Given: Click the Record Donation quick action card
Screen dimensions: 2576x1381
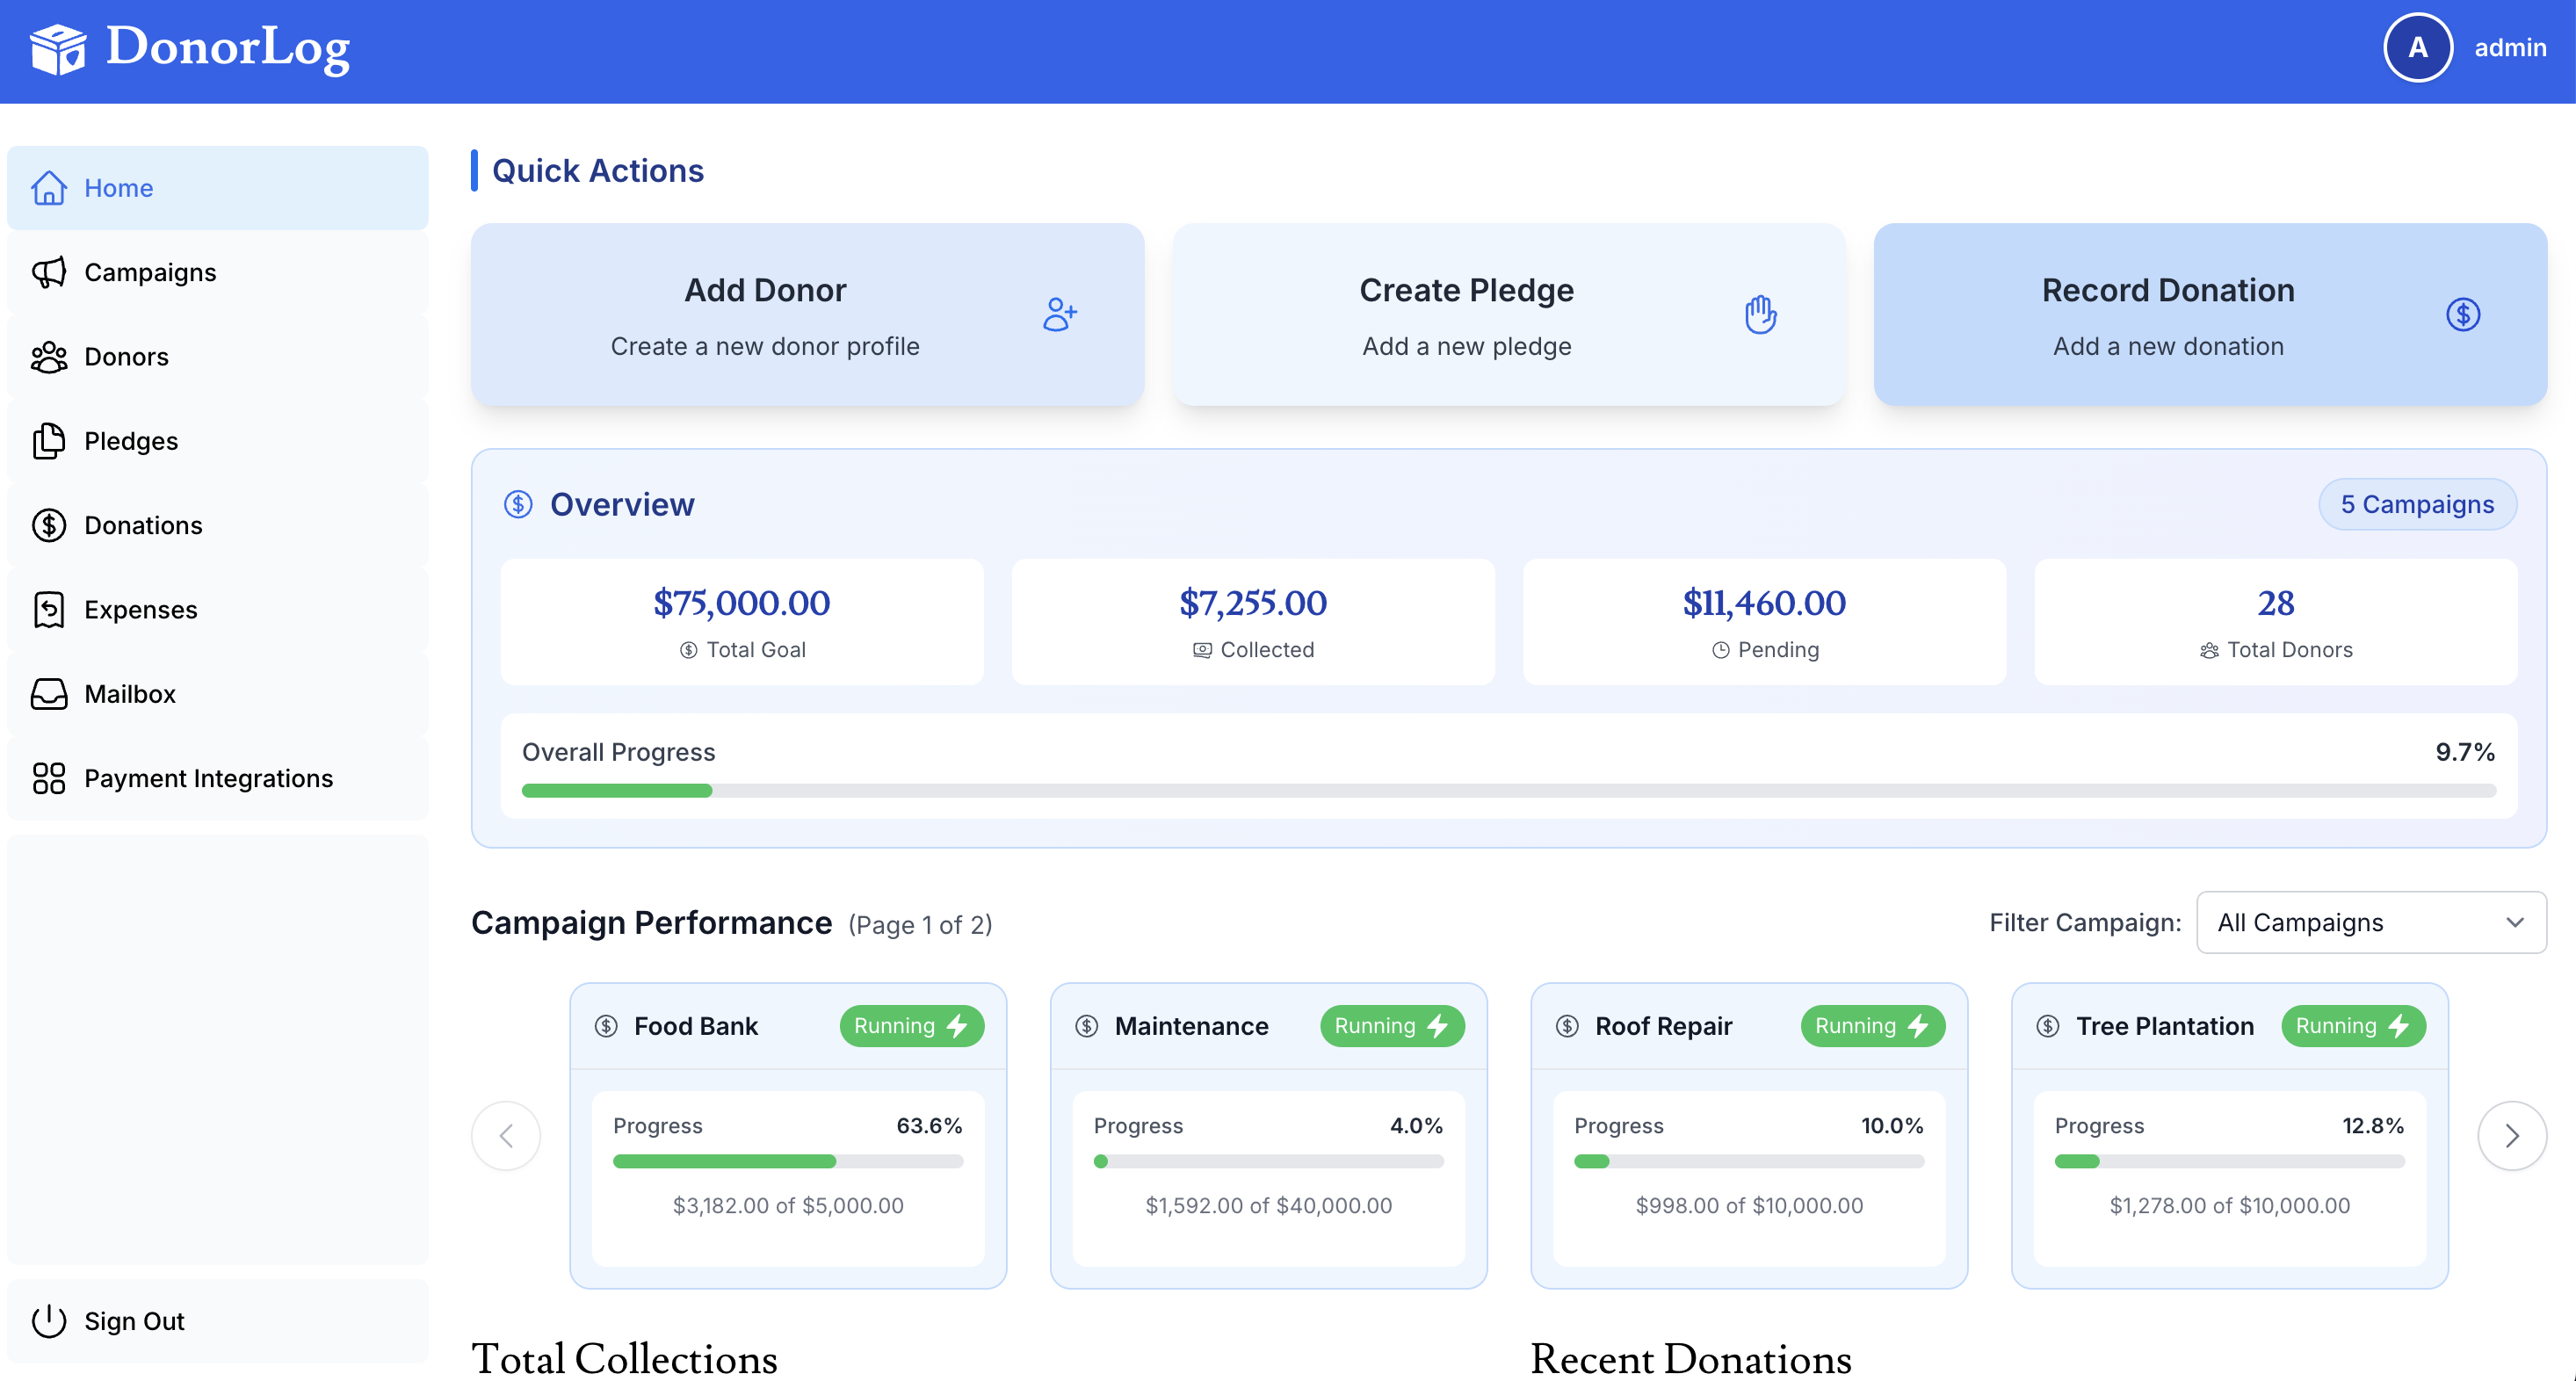Looking at the screenshot, I should (2209, 315).
